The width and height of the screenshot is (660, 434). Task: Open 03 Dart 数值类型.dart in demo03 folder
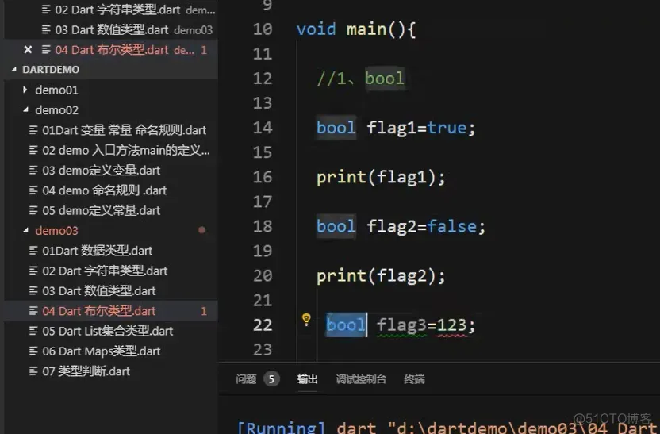pos(111,291)
